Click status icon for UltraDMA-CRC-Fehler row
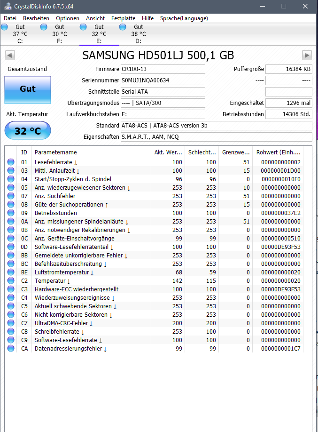 pyautogui.click(x=11, y=323)
